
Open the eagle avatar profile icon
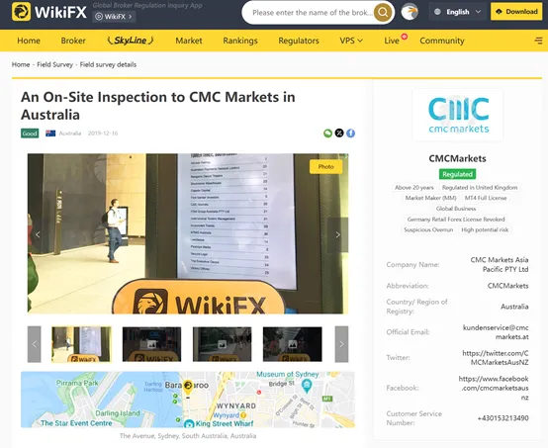(410, 12)
